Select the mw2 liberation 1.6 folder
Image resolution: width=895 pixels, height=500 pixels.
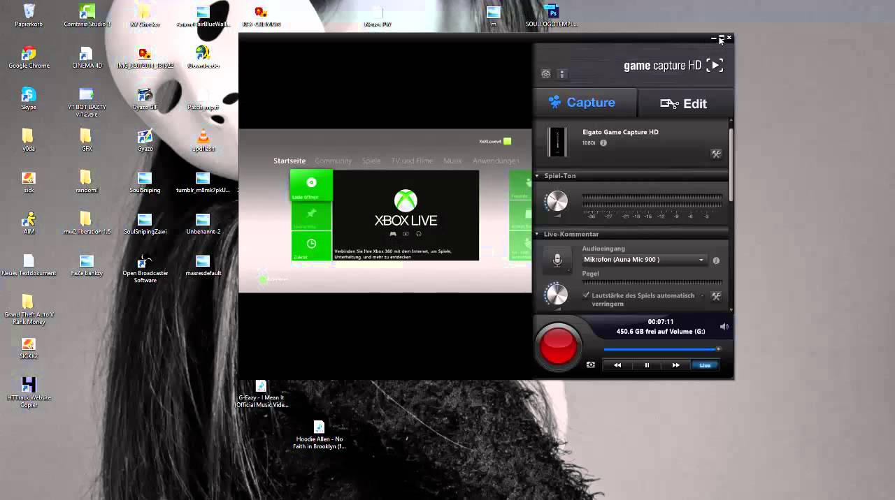coord(87,223)
